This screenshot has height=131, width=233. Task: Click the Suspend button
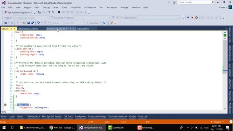tap(57, 18)
